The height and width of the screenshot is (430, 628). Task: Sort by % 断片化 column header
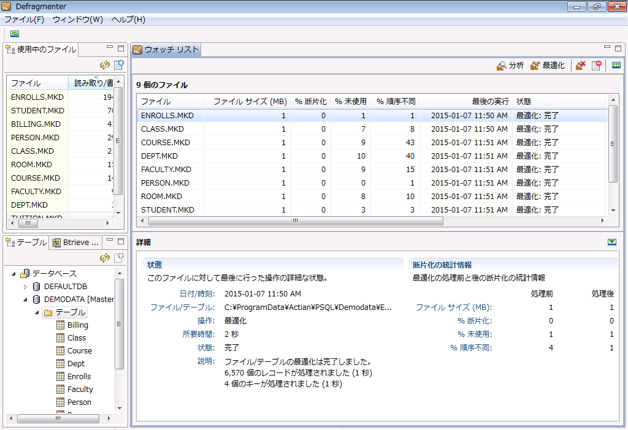[x=310, y=102]
